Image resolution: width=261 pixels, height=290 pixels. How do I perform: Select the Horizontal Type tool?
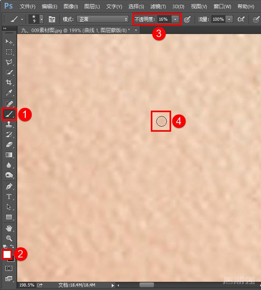9,196
